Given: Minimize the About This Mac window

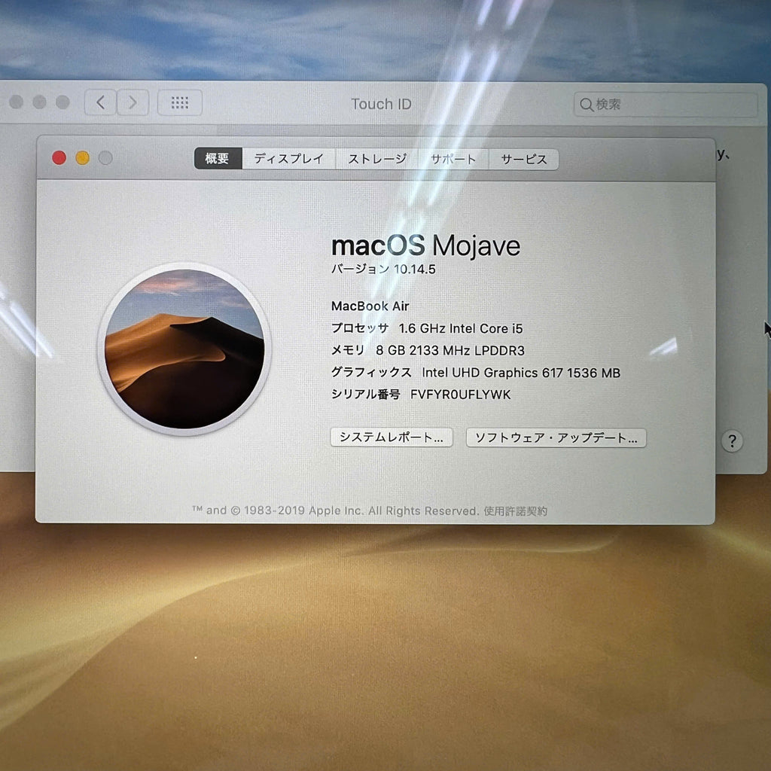Looking at the screenshot, I should pyautogui.click(x=83, y=158).
